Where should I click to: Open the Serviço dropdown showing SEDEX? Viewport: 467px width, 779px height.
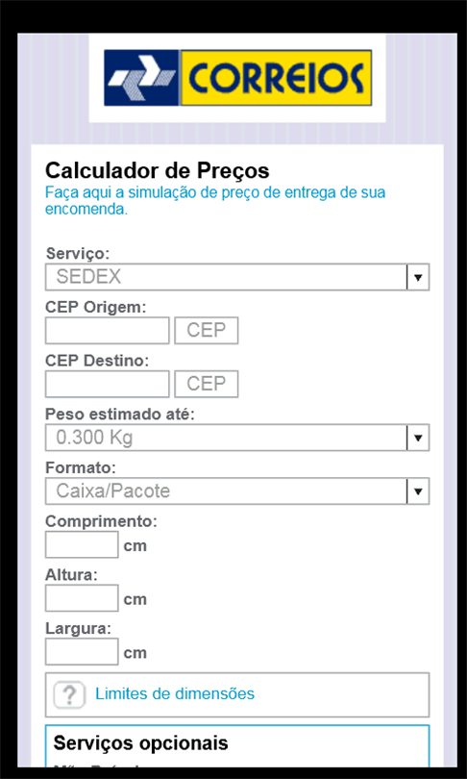click(237, 277)
